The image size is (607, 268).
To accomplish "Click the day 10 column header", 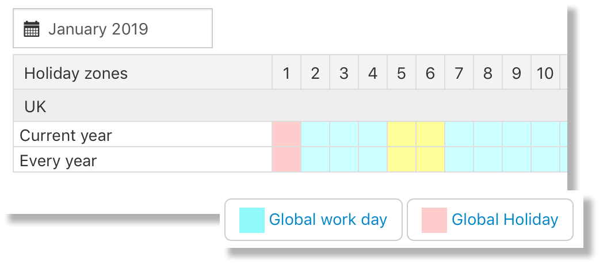I will pos(545,73).
